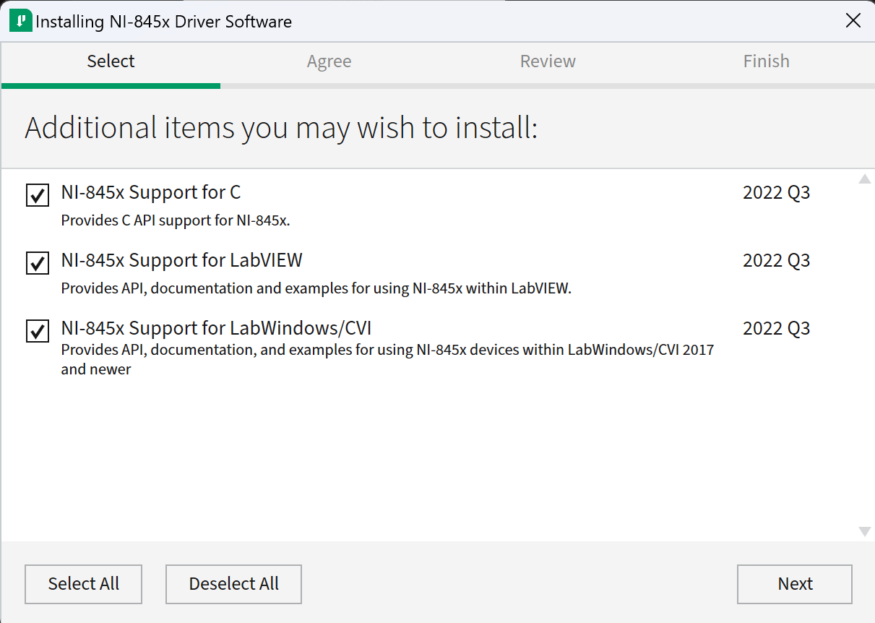The image size is (875, 623).
Task: Open the Finish step tab
Action: coord(766,61)
